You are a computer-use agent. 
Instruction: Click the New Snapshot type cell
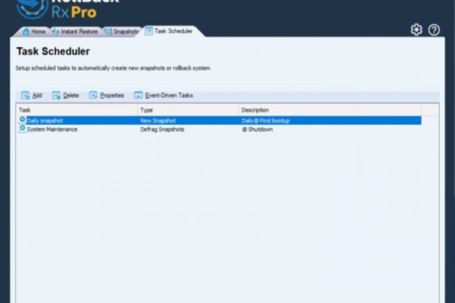coord(158,121)
